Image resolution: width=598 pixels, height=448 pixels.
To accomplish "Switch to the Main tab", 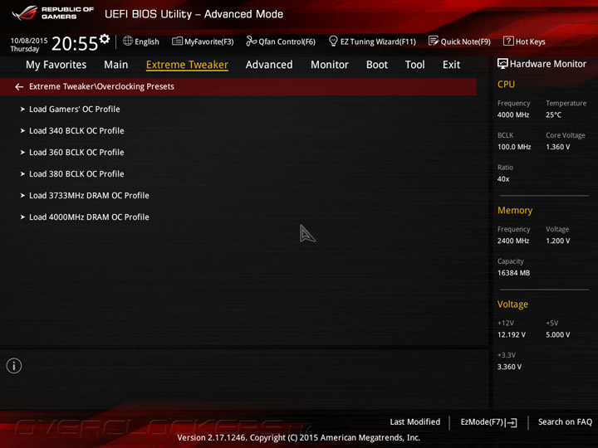I will pyautogui.click(x=116, y=65).
